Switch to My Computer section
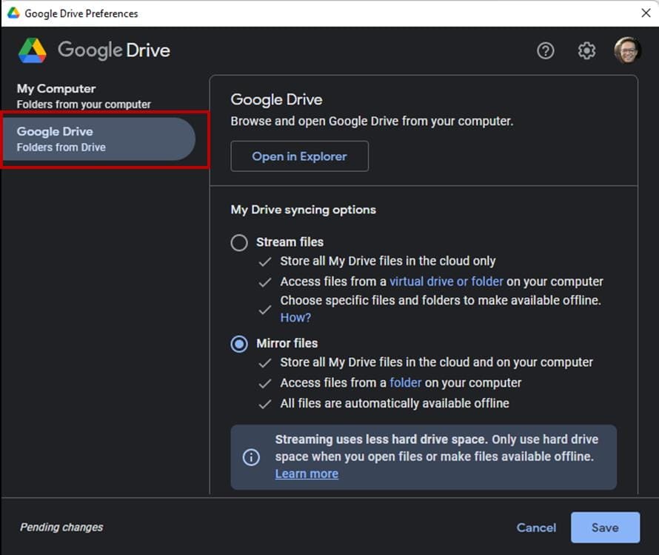The width and height of the screenshot is (659, 555). pos(84,96)
